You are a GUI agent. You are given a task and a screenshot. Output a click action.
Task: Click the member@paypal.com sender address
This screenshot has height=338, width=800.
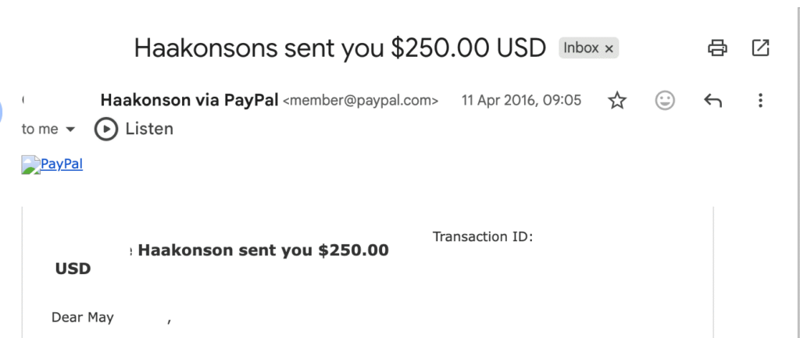pos(360,101)
